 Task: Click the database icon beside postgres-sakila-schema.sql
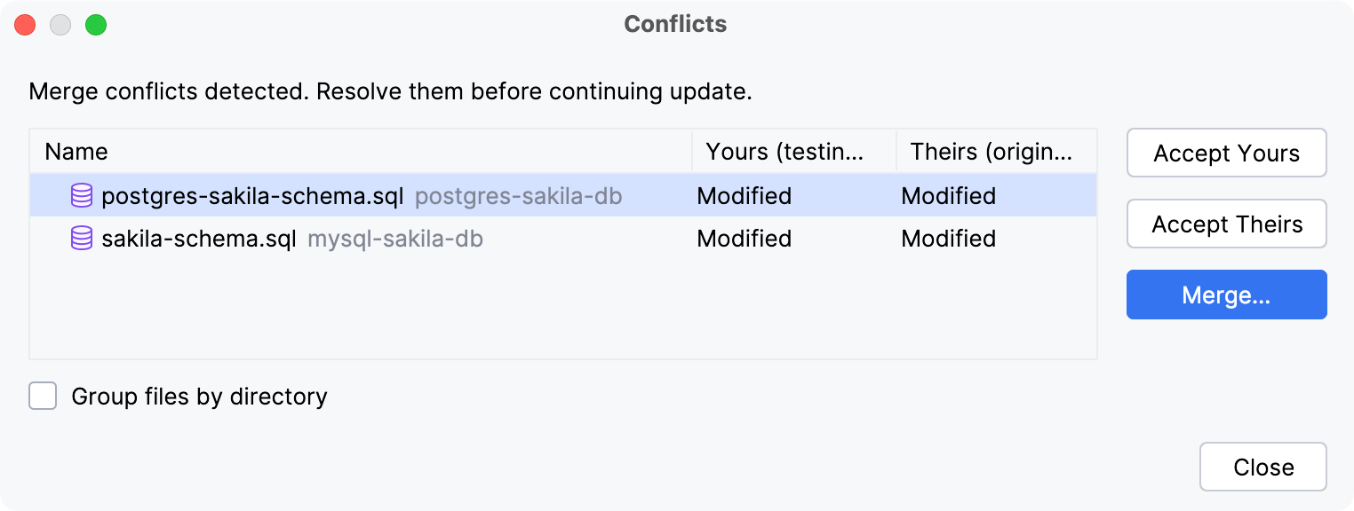click(x=81, y=195)
